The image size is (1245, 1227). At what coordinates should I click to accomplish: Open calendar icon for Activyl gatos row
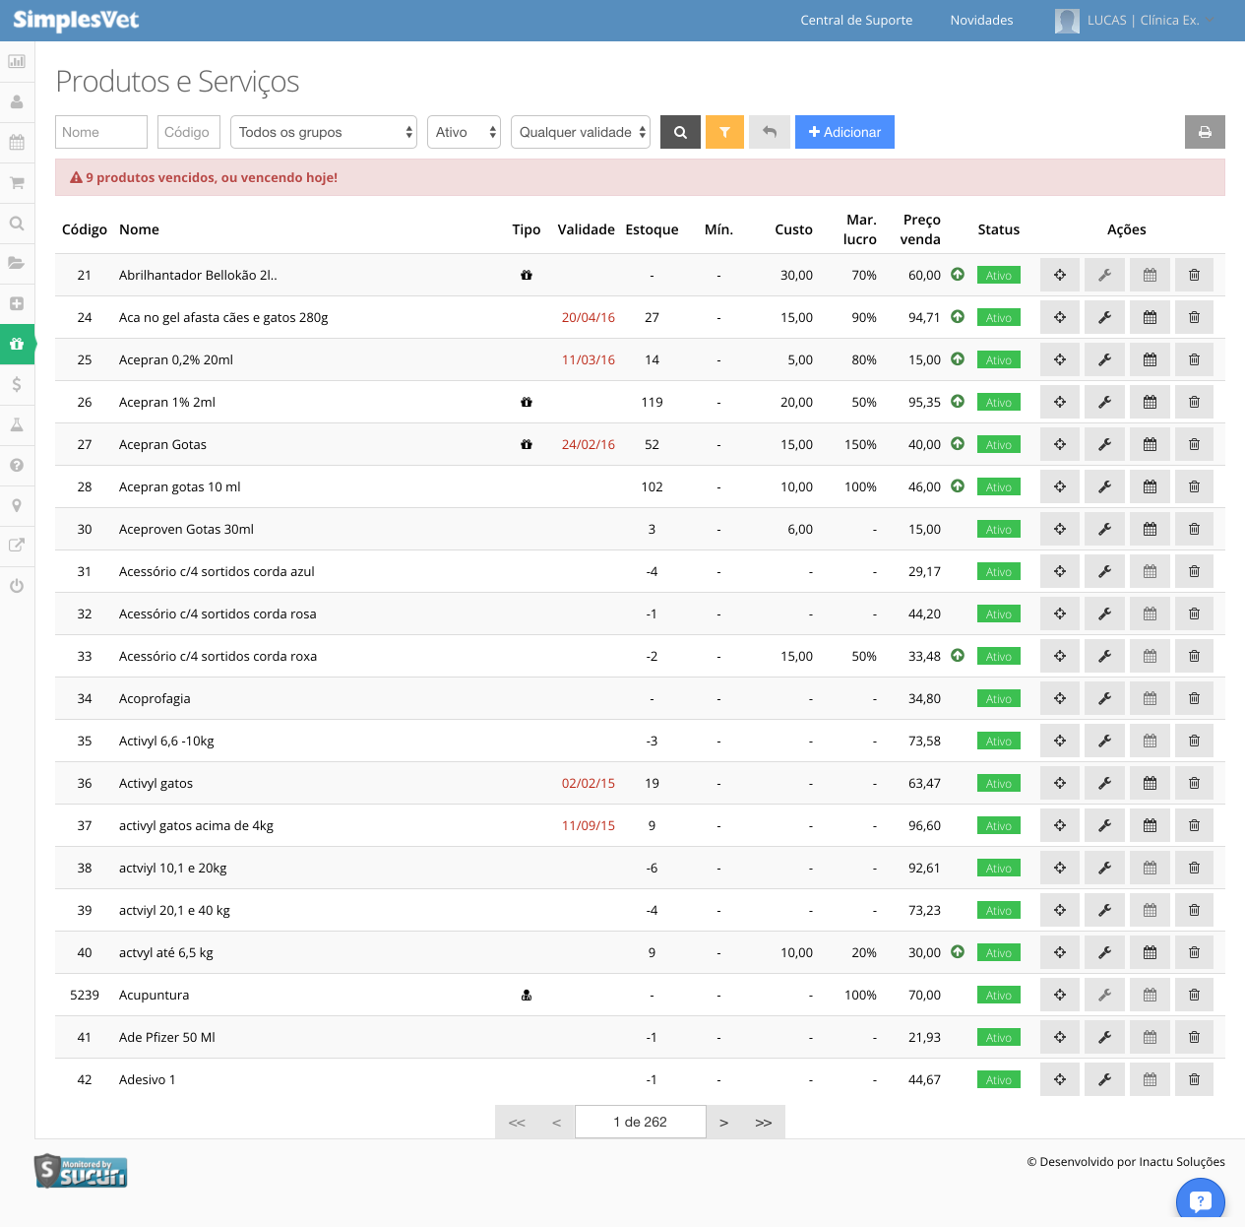tap(1150, 783)
